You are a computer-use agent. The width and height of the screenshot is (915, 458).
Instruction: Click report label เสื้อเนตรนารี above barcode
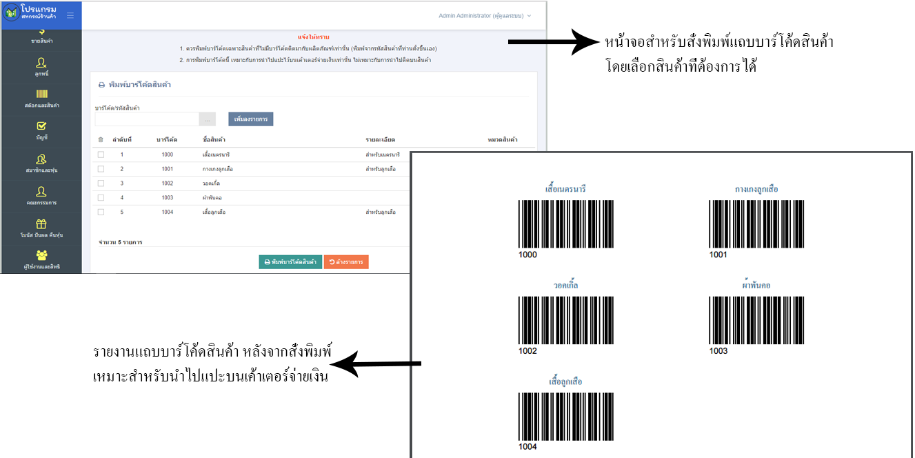(x=565, y=189)
